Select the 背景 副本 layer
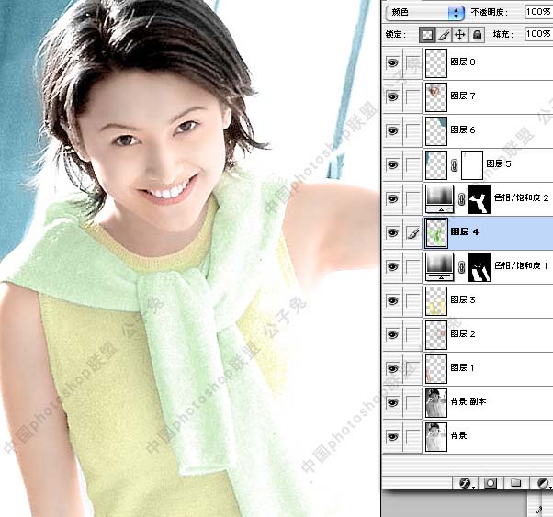This screenshot has width=553, height=517. (468, 402)
